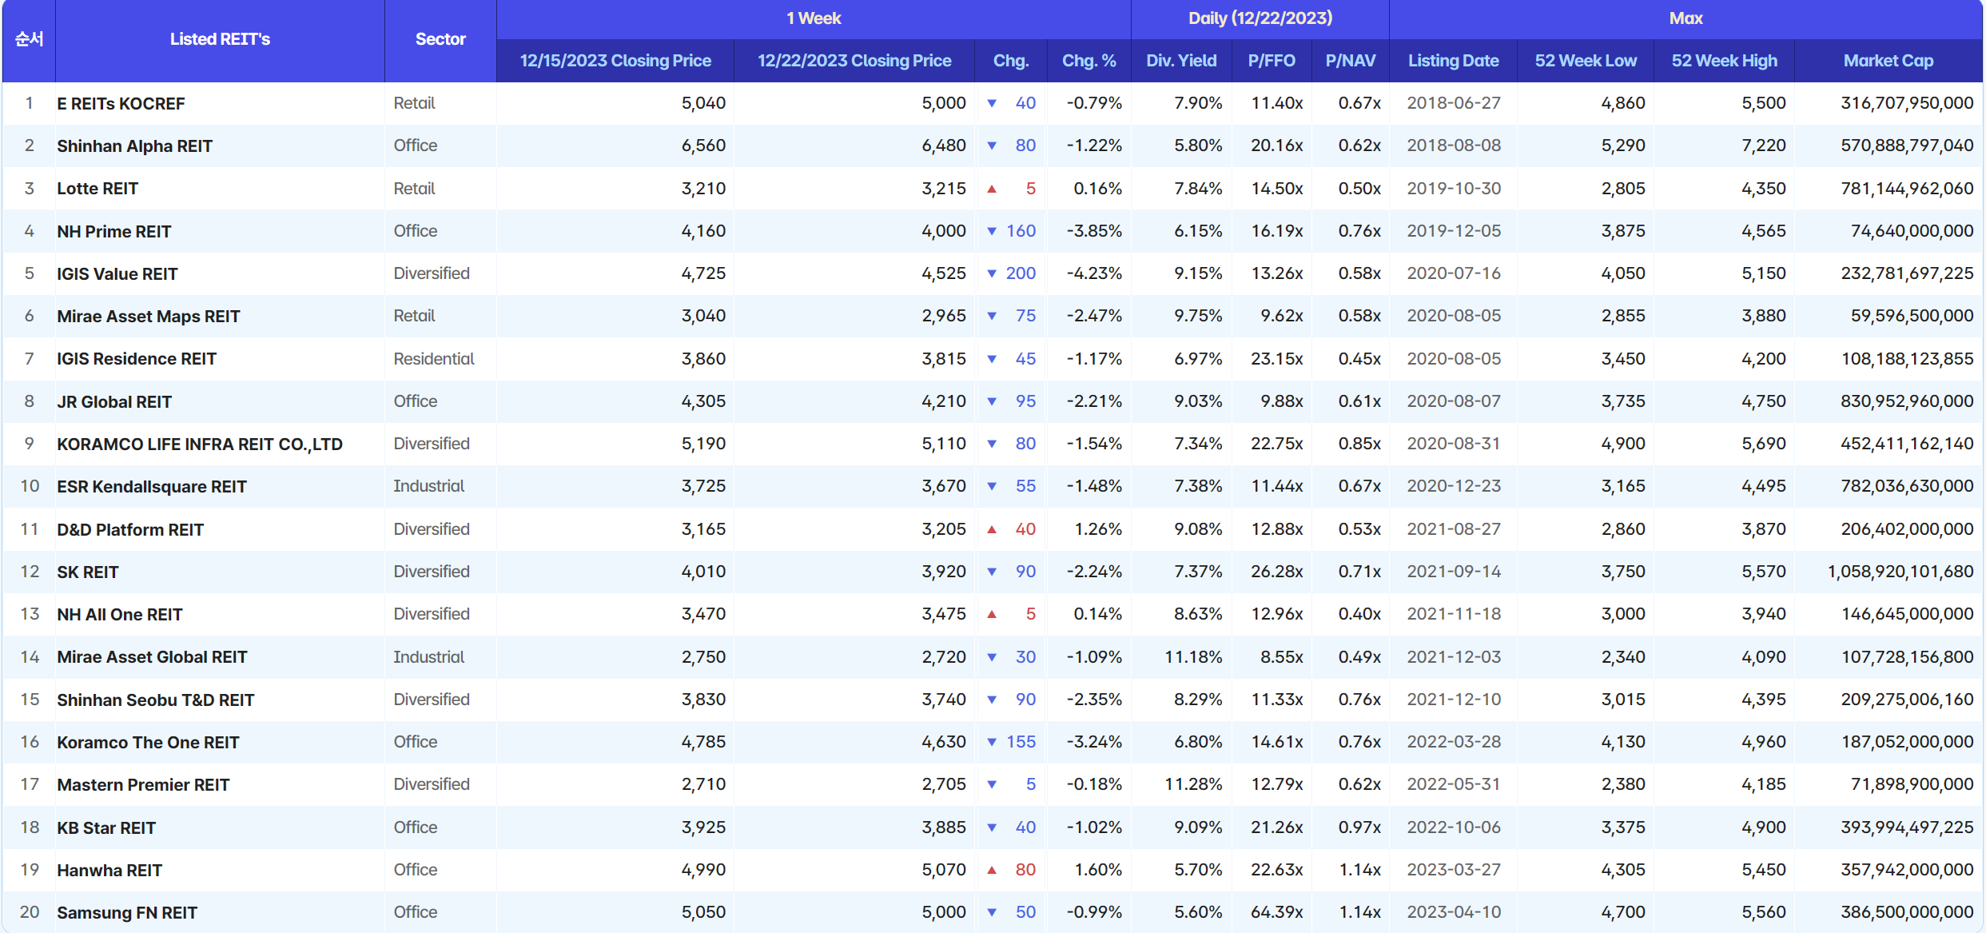Click Mastern Premier REIT dividend yield 11.28%
Screen dimensions: 1986x933
(1193, 784)
